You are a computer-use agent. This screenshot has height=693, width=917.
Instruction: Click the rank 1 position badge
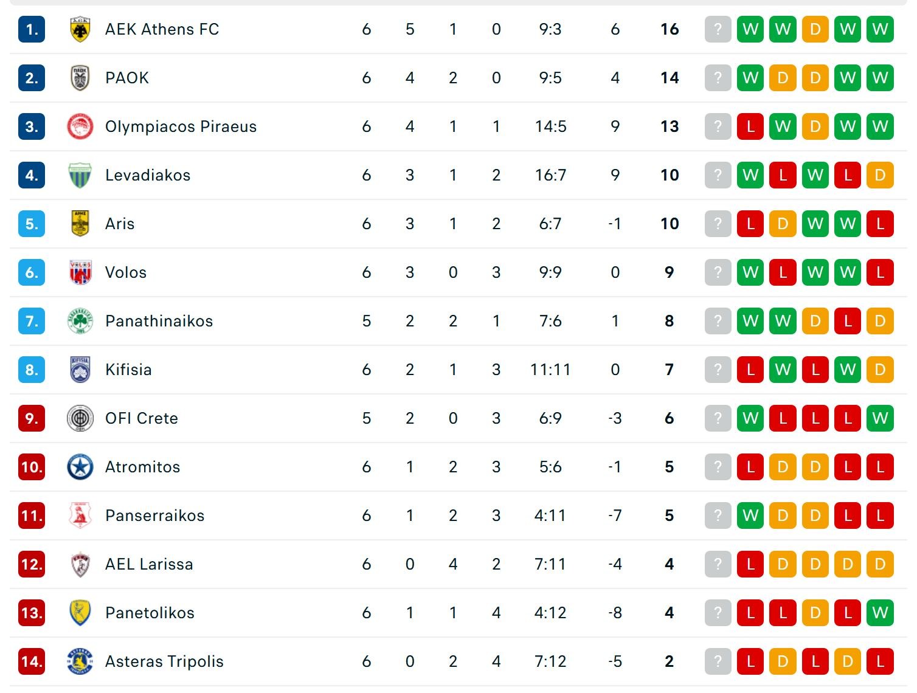tap(32, 29)
